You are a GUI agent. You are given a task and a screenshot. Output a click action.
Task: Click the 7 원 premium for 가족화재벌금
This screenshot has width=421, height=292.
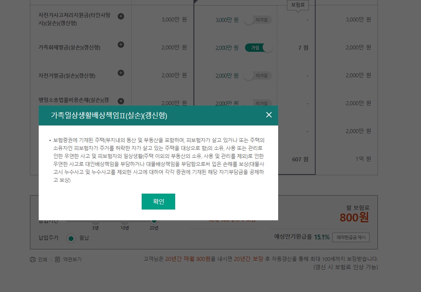[303, 48]
